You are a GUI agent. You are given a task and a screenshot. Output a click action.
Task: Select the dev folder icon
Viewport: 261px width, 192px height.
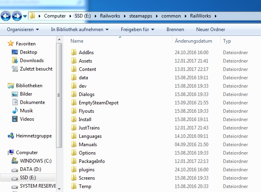click(74, 86)
